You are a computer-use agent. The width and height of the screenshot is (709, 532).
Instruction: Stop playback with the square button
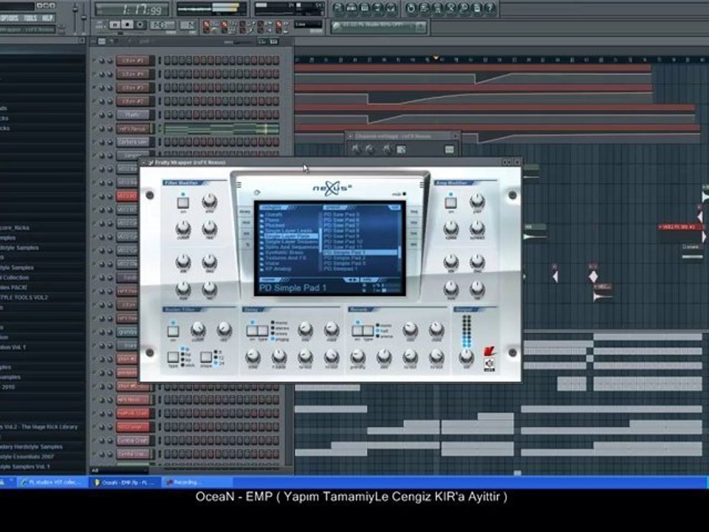coord(128,24)
